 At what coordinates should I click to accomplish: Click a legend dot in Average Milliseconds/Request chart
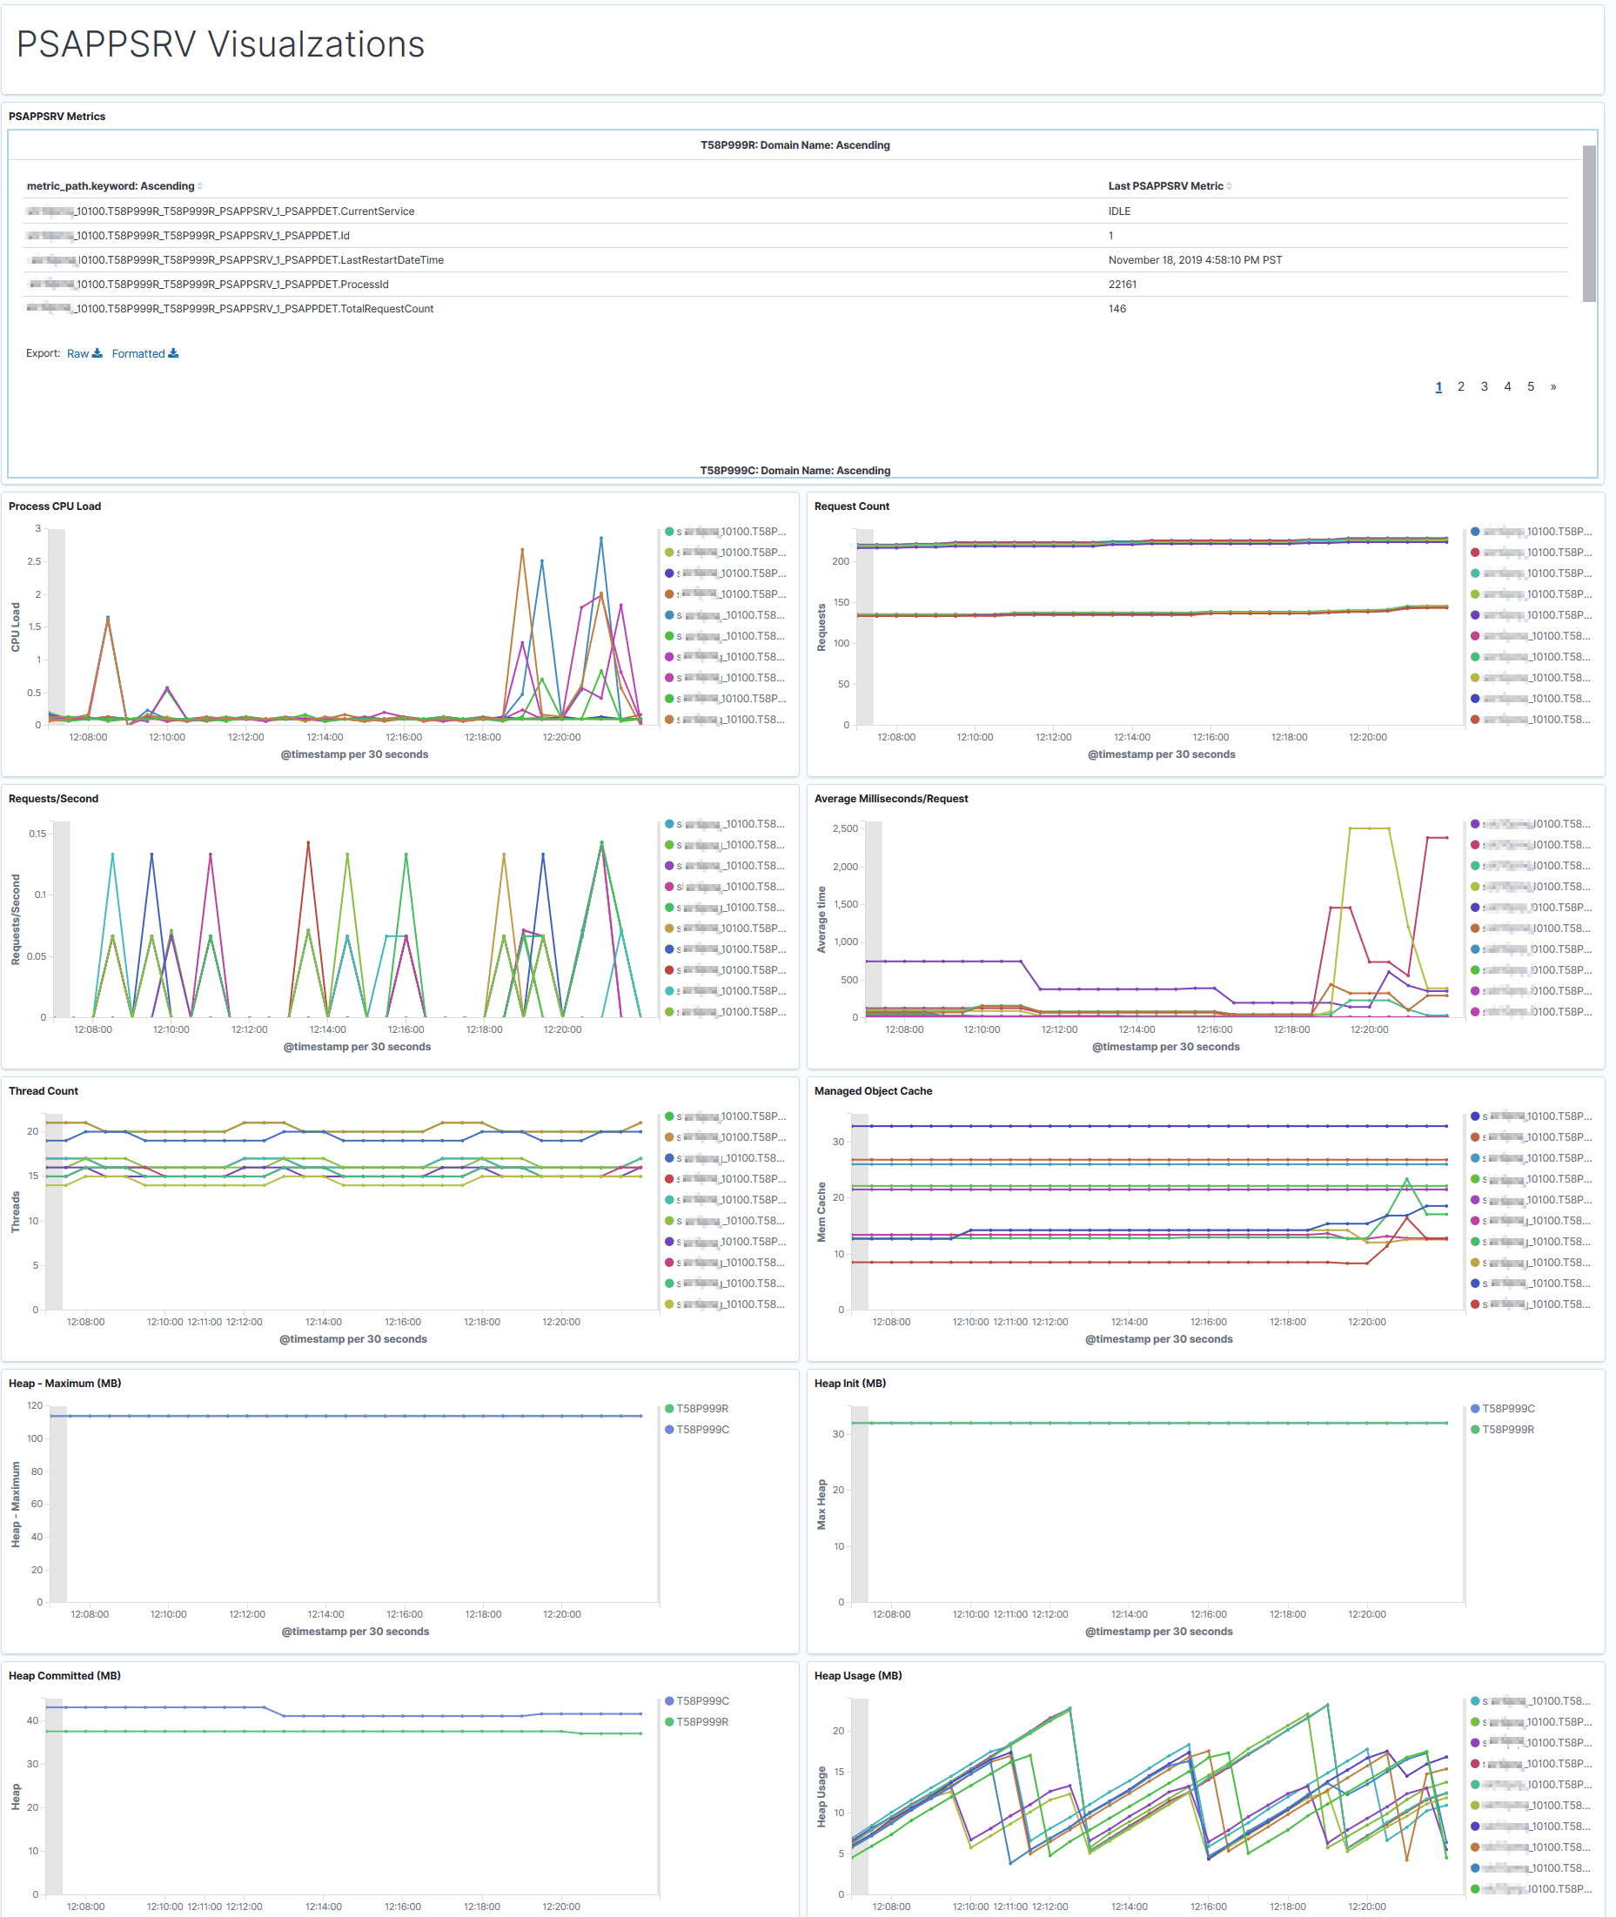(1477, 822)
